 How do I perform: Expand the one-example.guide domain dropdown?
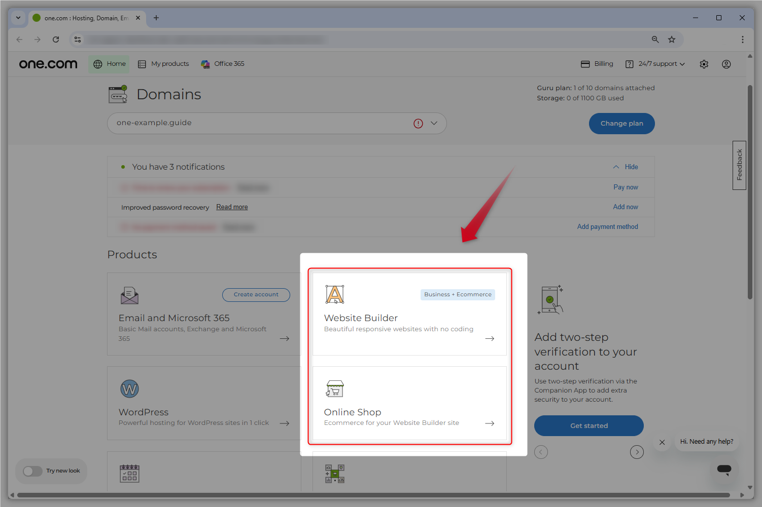(434, 123)
